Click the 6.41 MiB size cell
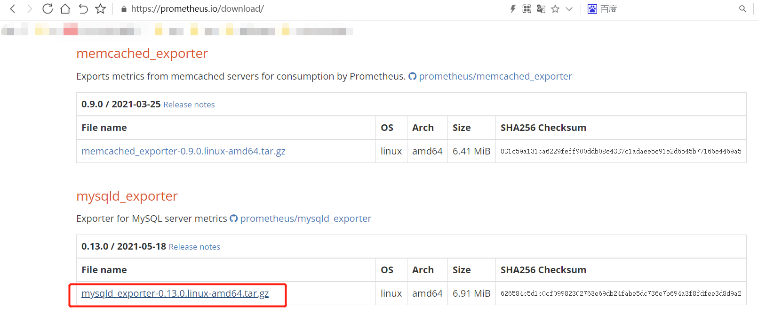Viewport: 758px width, 316px height. 471,151
